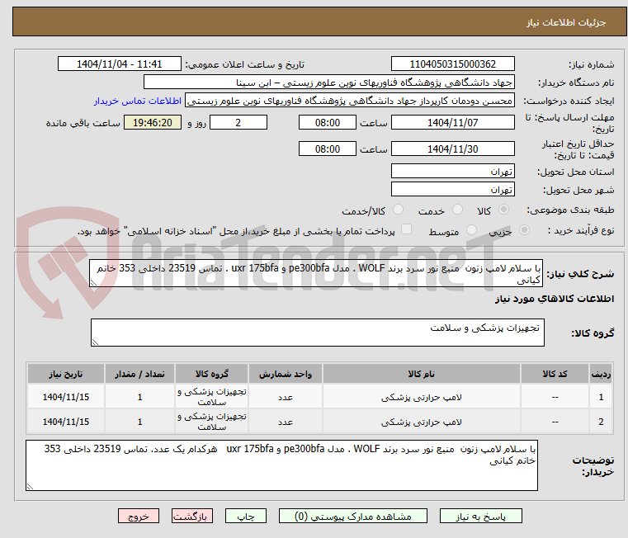Select the جزیی purchase type radio
This screenshot has height=538, width=628.
click(524, 230)
